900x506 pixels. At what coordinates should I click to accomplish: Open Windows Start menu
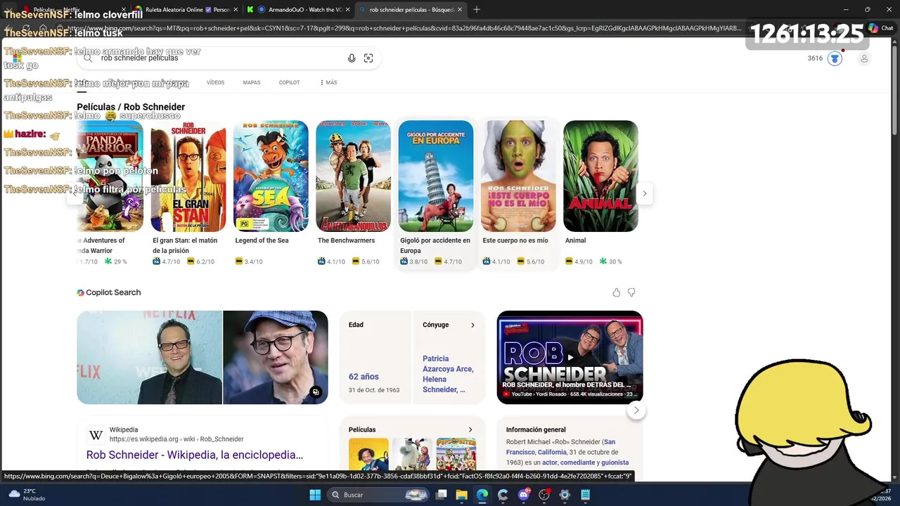(315, 495)
